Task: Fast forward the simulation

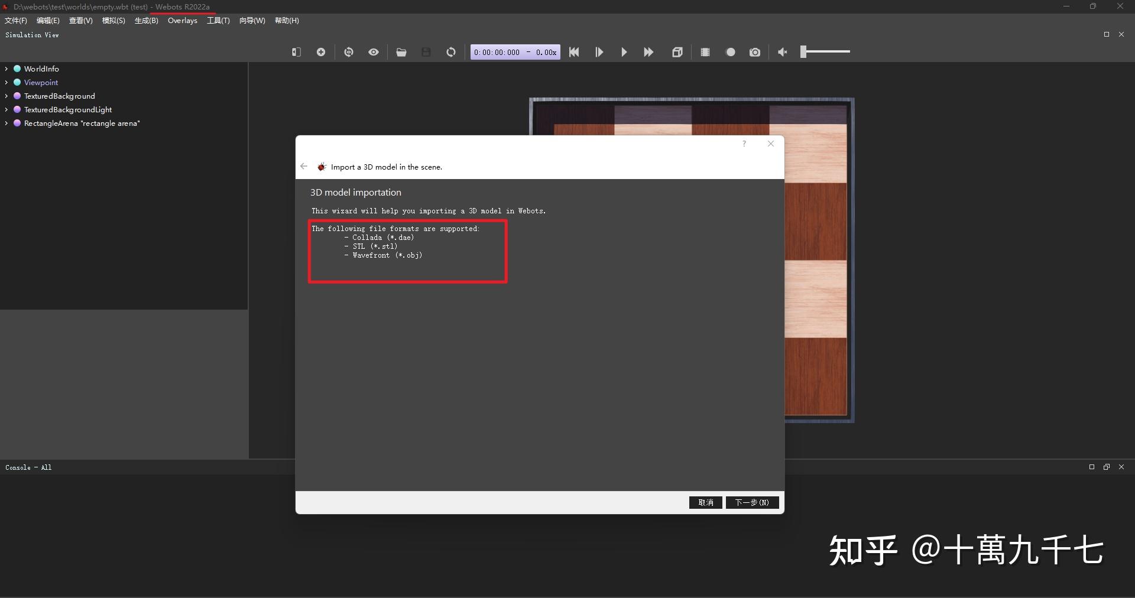Action: (x=648, y=52)
